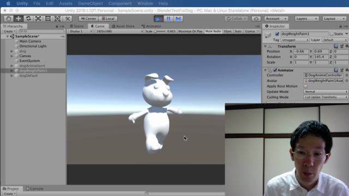Click the Pause button
The width and height of the screenshot is (349, 196).
click(x=169, y=19)
